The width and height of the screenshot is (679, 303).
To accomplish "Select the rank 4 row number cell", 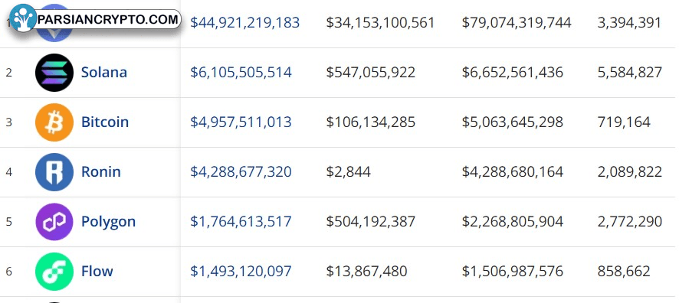I will [x=9, y=172].
